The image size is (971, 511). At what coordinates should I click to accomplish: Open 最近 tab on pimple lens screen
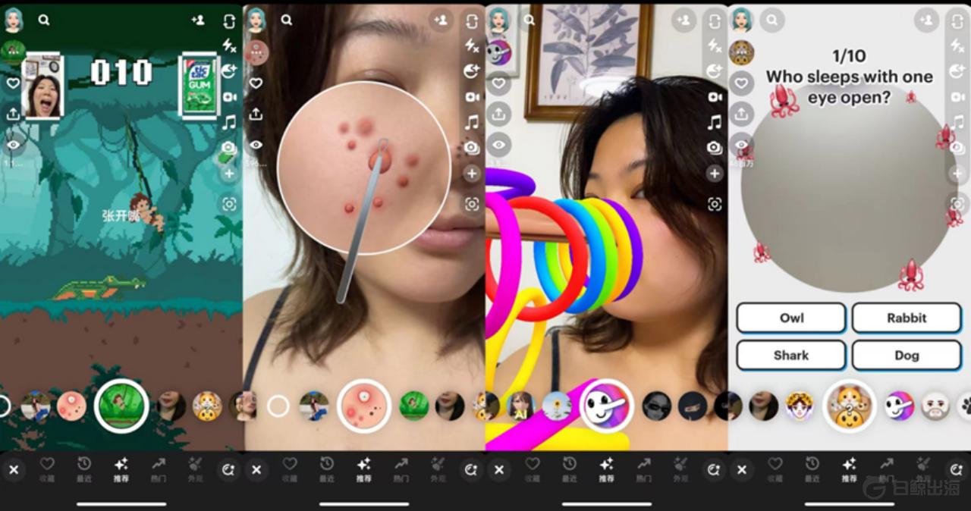pyautogui.click(x=327, y=469)
